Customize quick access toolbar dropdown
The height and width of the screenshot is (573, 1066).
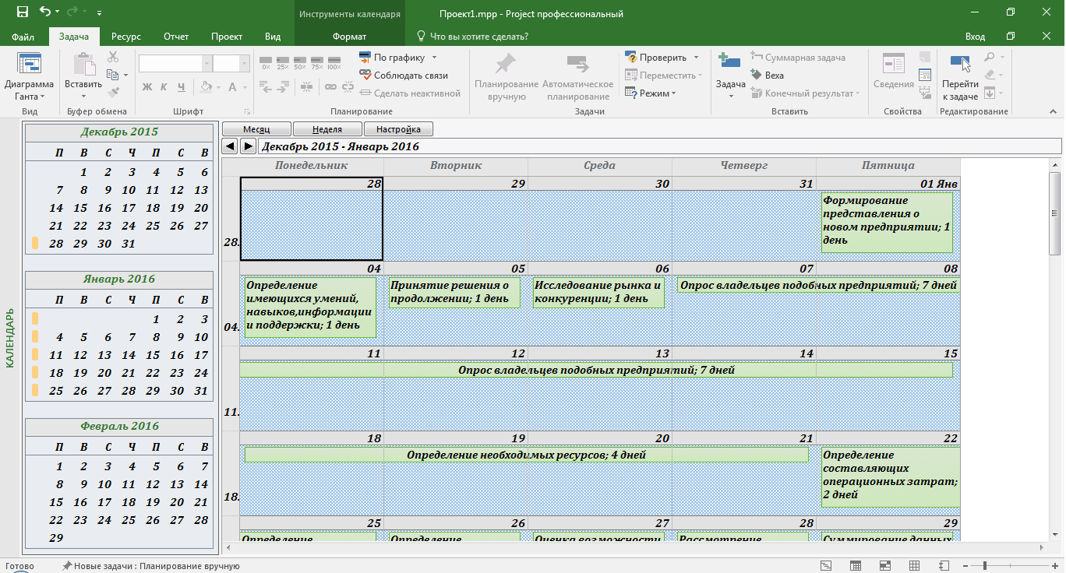(x=99, y=13)
